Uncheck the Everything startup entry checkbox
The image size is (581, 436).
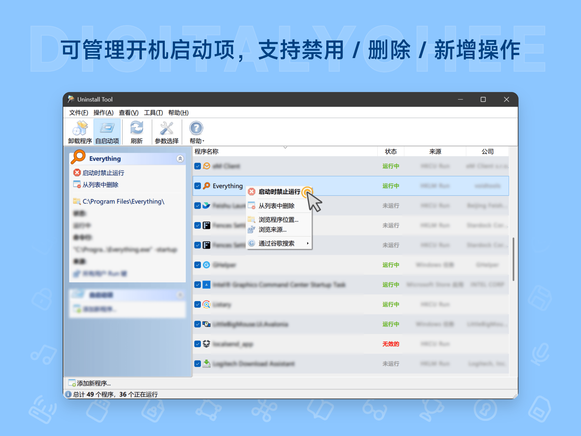coord(197,186)
